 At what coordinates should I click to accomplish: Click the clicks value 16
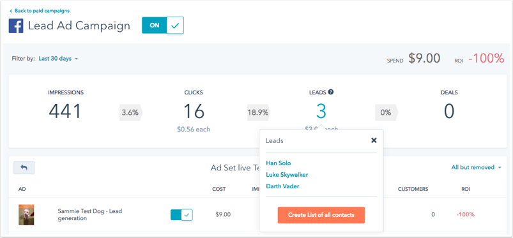tap(194, 112)
